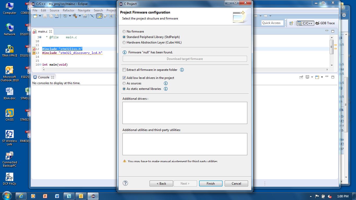The image size is (356, 200).
Task: Click the help question mark in wizard
Action: point(125,183)
